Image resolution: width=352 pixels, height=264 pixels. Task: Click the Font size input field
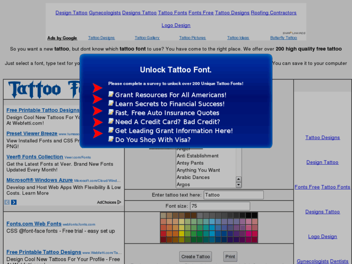(220, 206)
